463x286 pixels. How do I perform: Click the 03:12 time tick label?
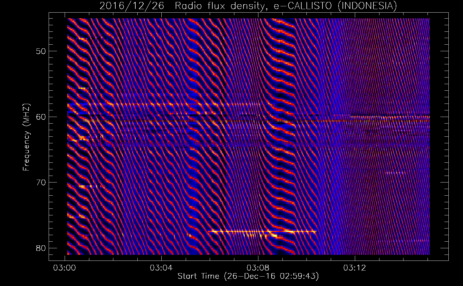(x=355, y=268)
